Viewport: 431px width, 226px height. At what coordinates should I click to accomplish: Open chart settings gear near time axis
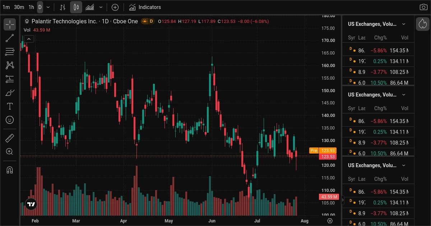(x=330, y=221)
